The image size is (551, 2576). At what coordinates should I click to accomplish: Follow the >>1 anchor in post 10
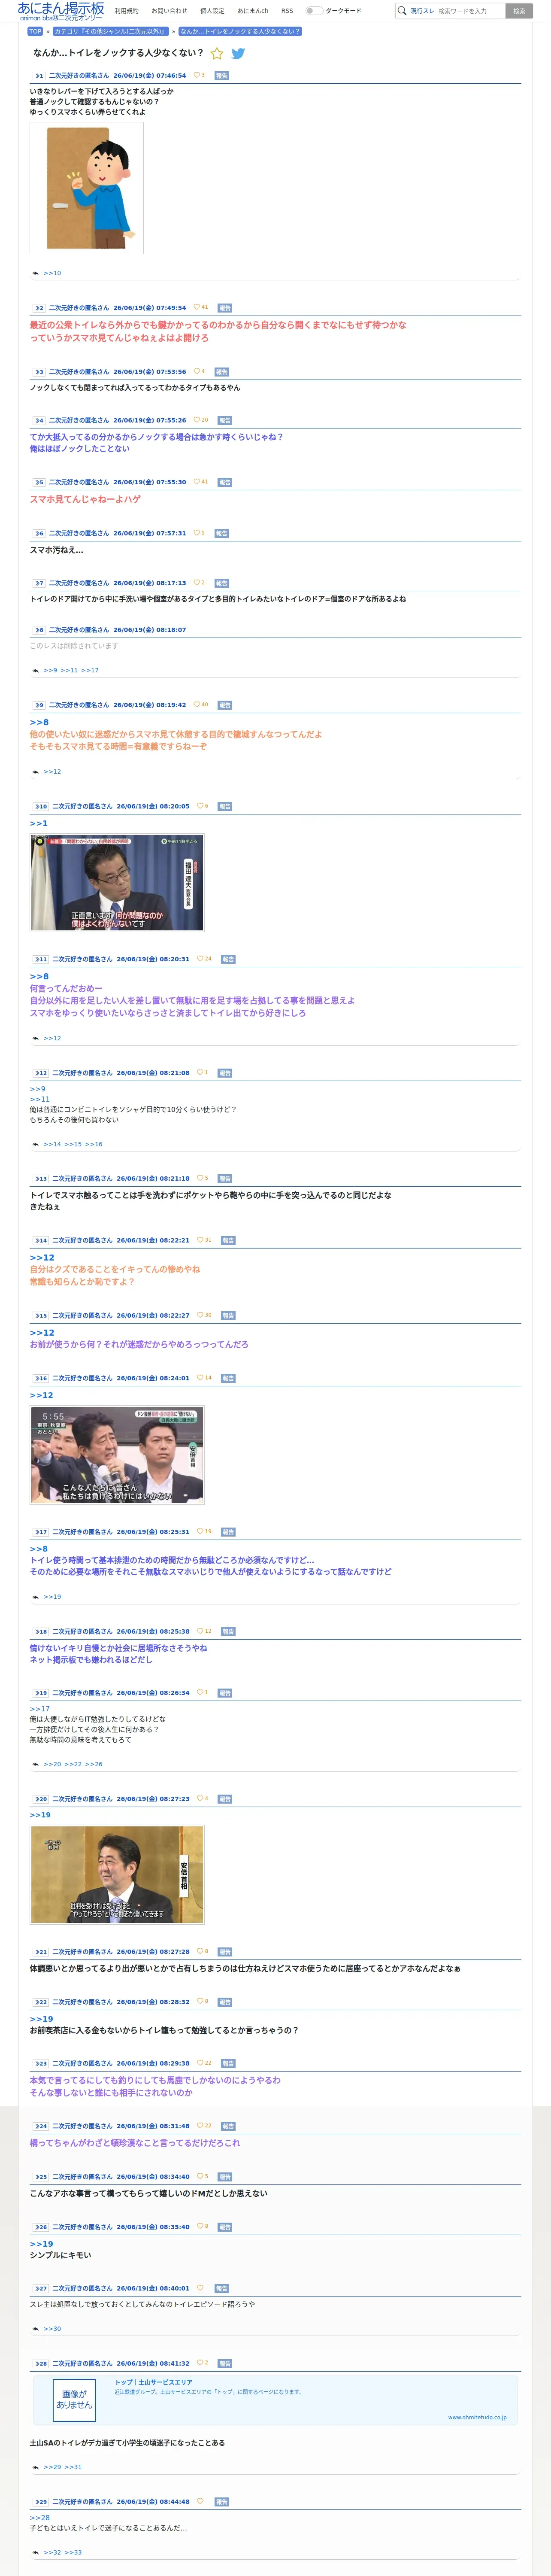click(x=39, y=823)
